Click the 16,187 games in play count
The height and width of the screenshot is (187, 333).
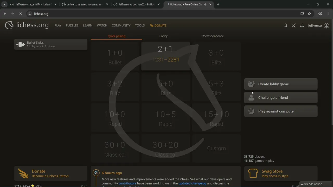click(x=259, y=161)
